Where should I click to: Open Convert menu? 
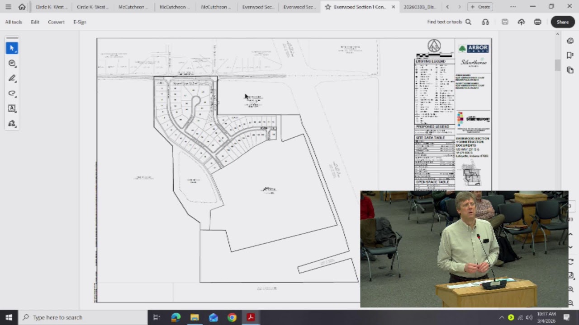click(56, 22)
